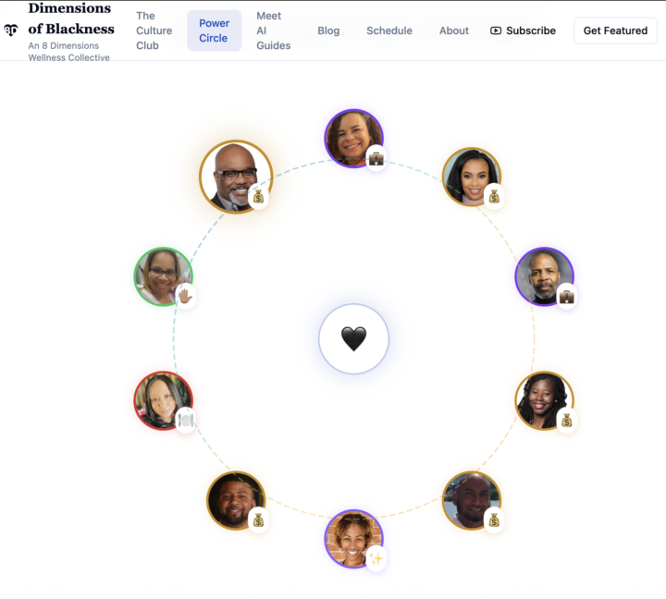Click the dinner plate badge on the red-ringed portrait
666x599 pixels.
[x=186, y=421]
